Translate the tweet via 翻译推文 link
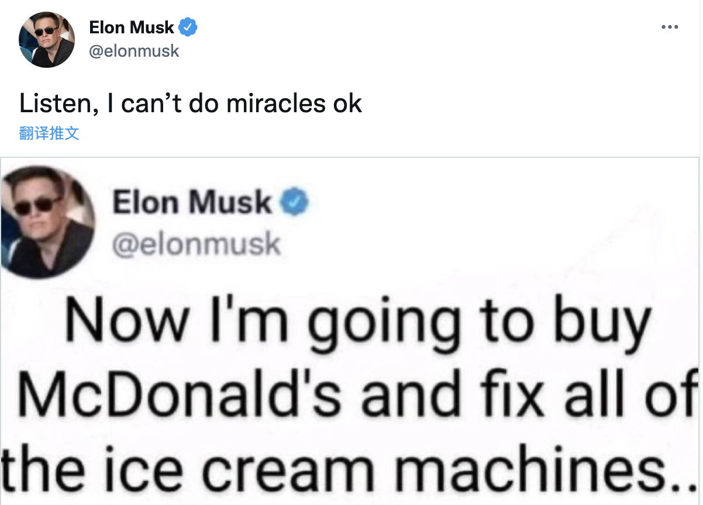This screenshot has height=505, width=703. click(x=49, y=133)
